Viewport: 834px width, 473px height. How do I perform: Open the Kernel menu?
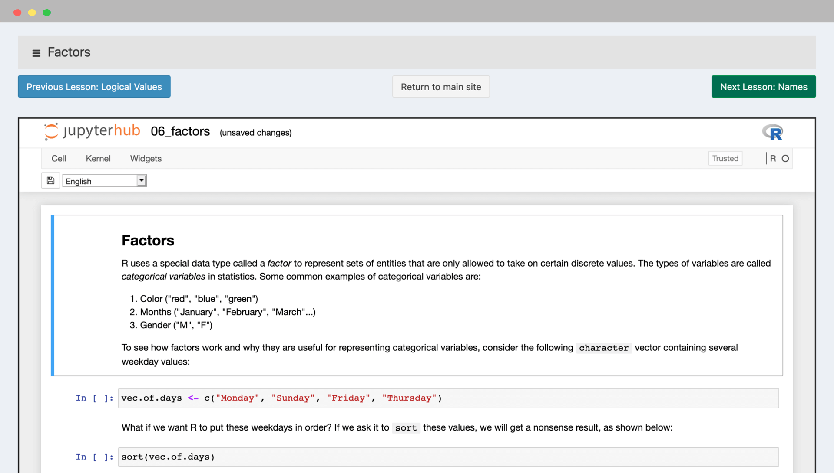click(x=98, y=159)
